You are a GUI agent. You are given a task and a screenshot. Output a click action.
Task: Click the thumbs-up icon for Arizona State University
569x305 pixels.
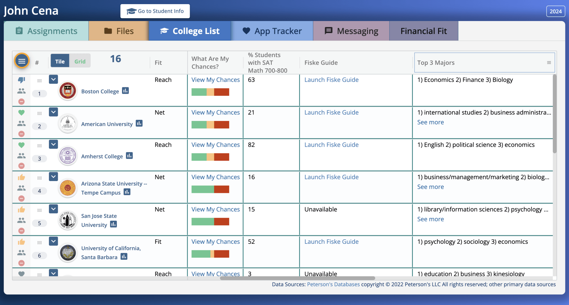[x=21, y=177]
